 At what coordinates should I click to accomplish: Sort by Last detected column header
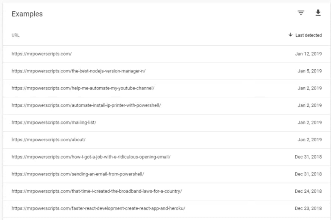[308, 35]
